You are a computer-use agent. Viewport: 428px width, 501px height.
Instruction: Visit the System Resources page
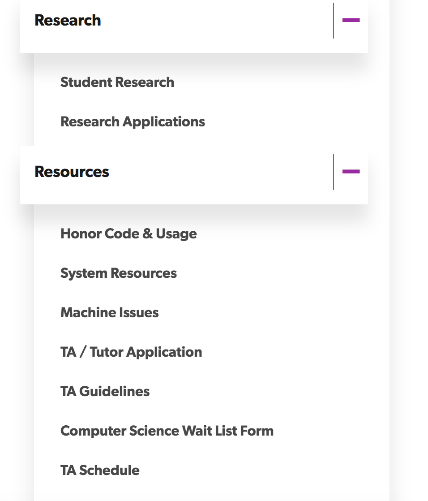[x=118, y=273]
